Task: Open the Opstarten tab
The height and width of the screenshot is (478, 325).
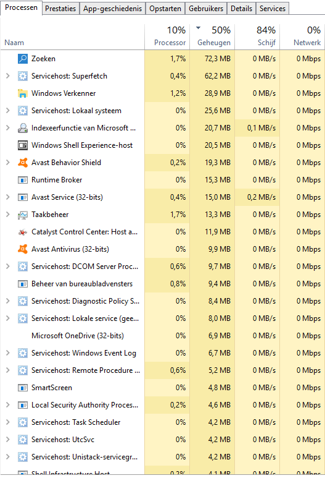Action: 165,9
